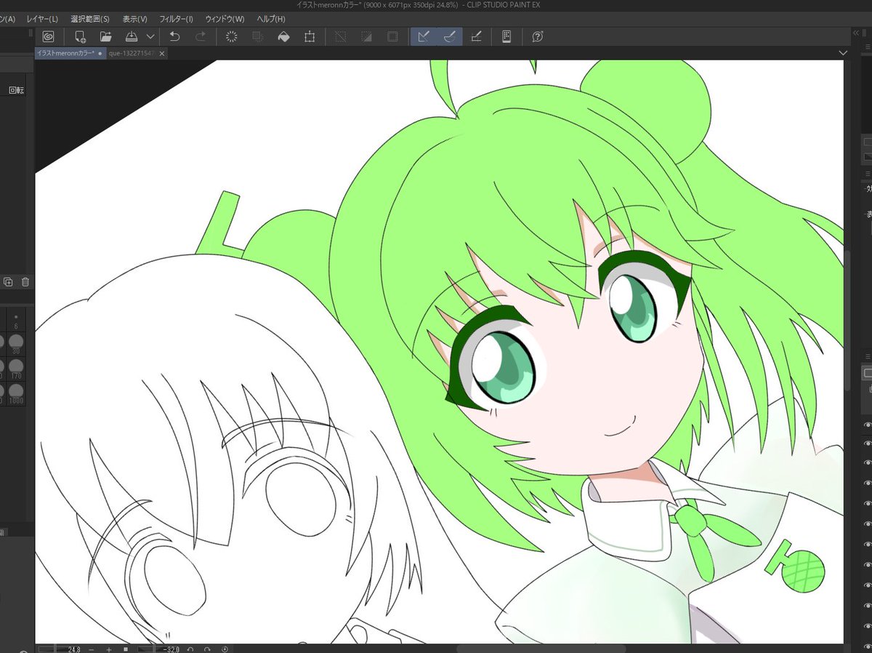Open the 選択範囲(S) menu
The width and height of the screenshot is (872, 653).
pyautogui.click(x=90, y=19)
